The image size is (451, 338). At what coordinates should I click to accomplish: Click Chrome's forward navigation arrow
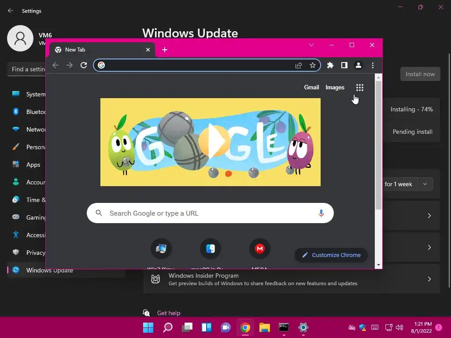(x=70, y=65)
